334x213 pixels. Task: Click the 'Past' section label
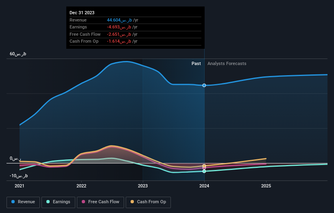[x=196, y=64]
